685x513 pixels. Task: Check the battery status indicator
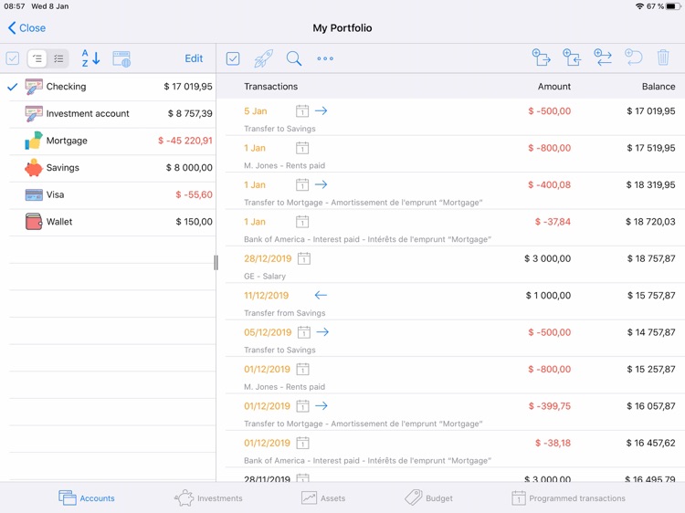pyautogui.click(x=673, y=6)
